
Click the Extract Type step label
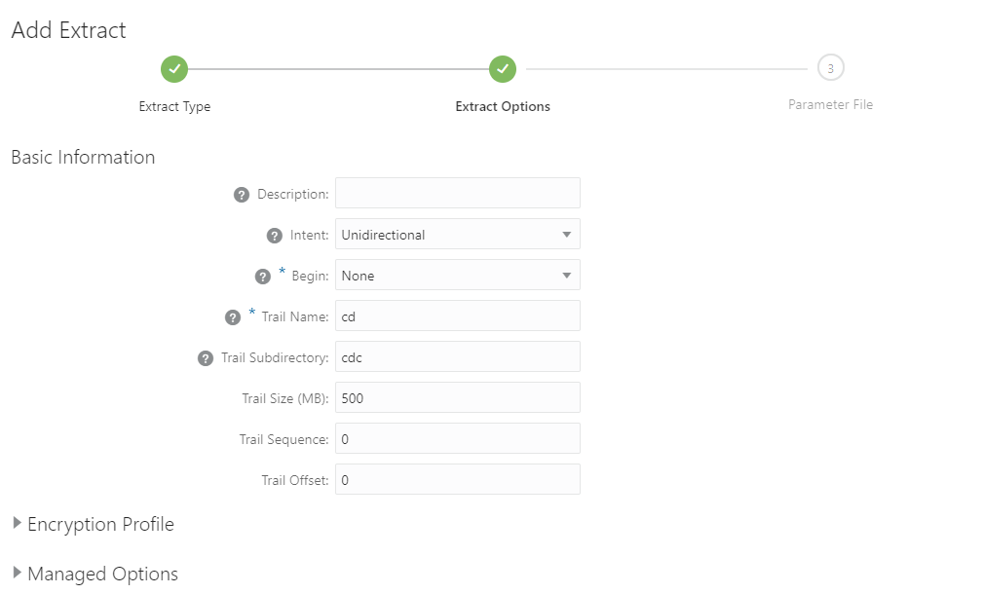tap(174, 107)
